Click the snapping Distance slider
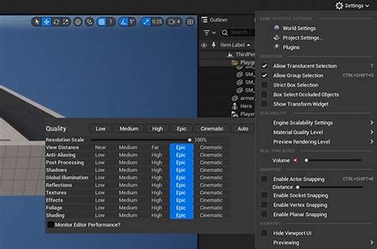Image resolution: width=377 pixels, height=249 pixels. coord(329,187)
